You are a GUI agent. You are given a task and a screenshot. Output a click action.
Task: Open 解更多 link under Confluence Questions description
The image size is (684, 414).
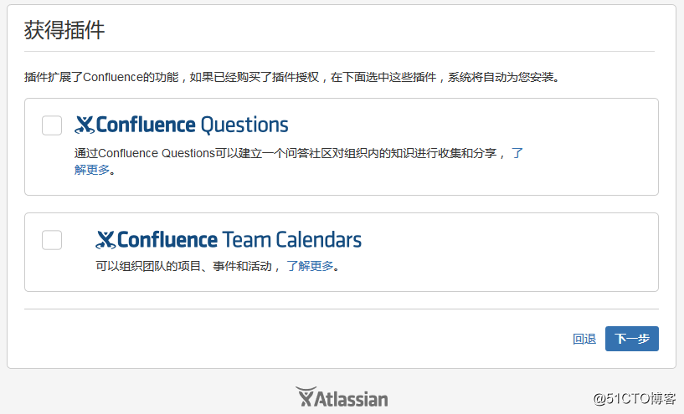(91, 170)
